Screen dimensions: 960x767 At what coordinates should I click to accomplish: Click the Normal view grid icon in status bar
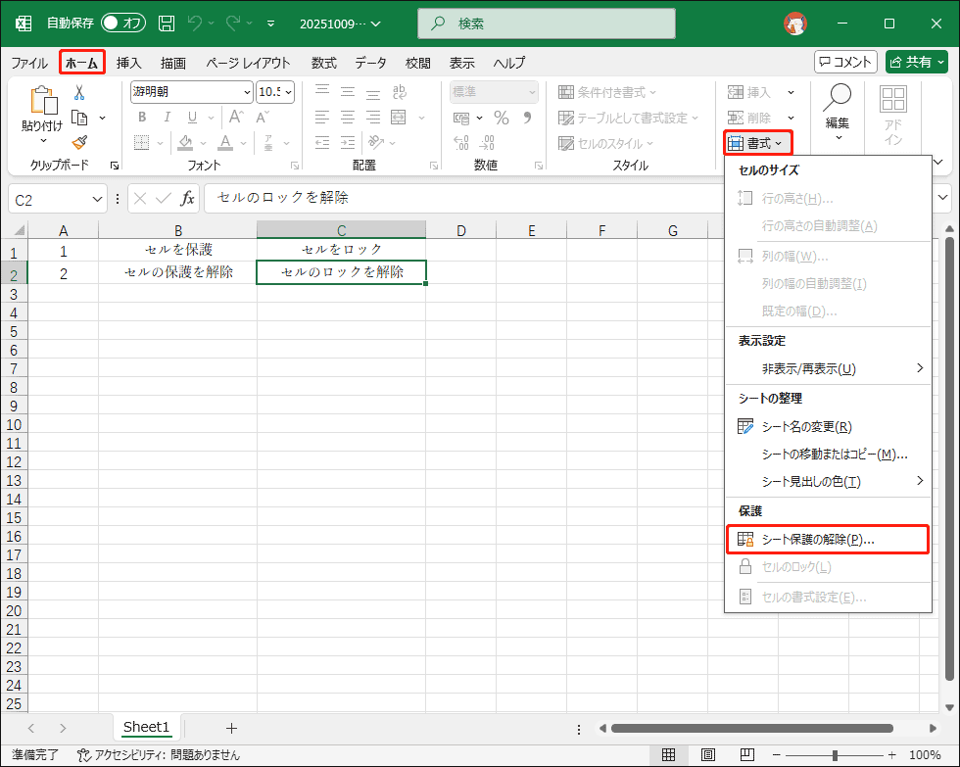click(x=668, y=755)
